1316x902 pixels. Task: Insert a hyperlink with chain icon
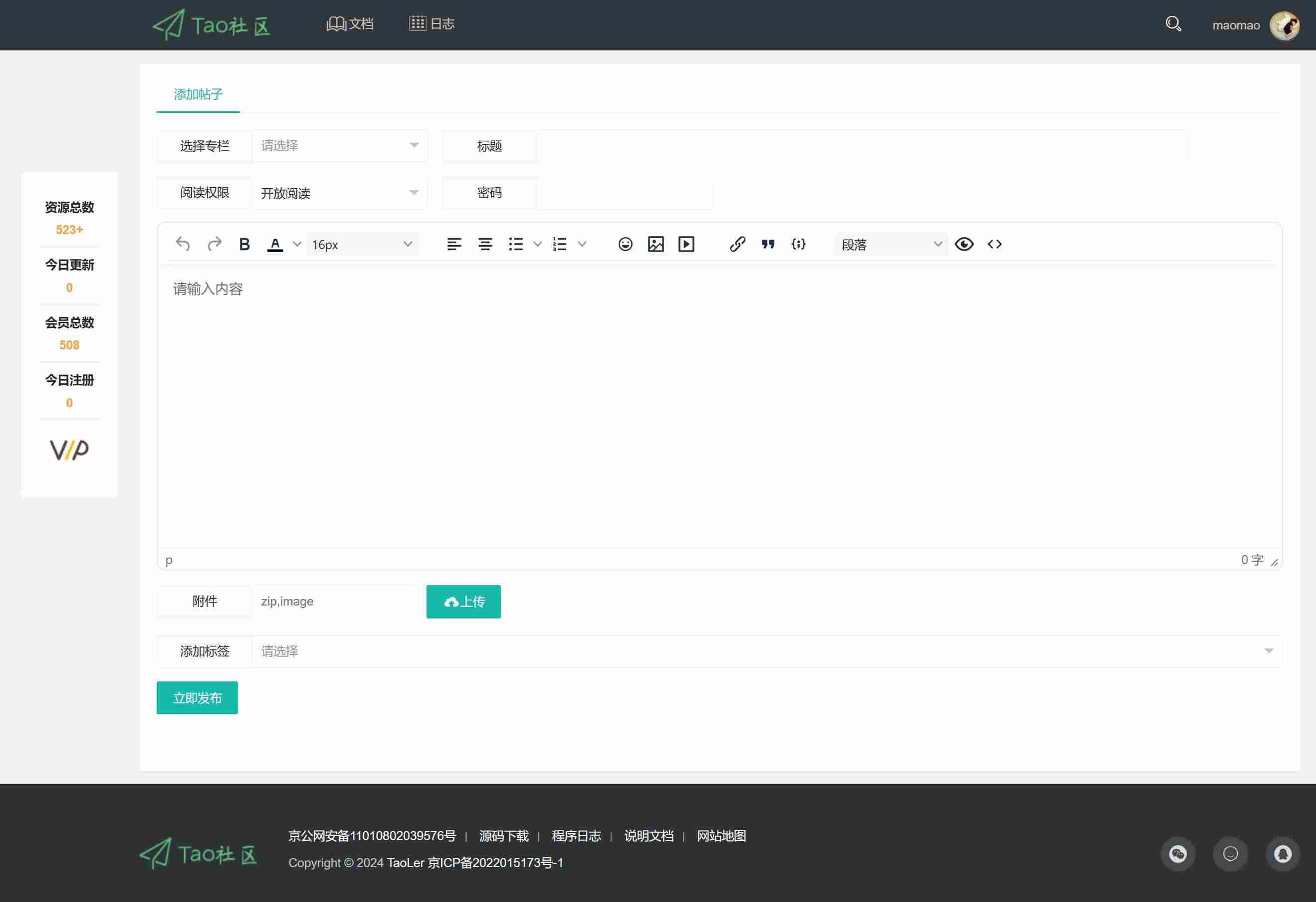(x=737, y=244)
